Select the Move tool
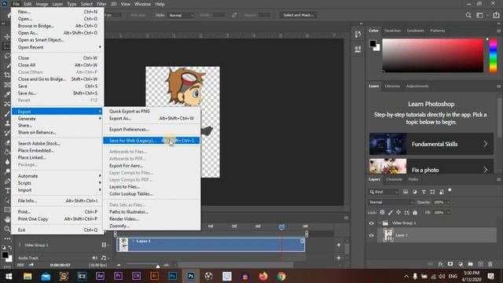 (7, 37)
